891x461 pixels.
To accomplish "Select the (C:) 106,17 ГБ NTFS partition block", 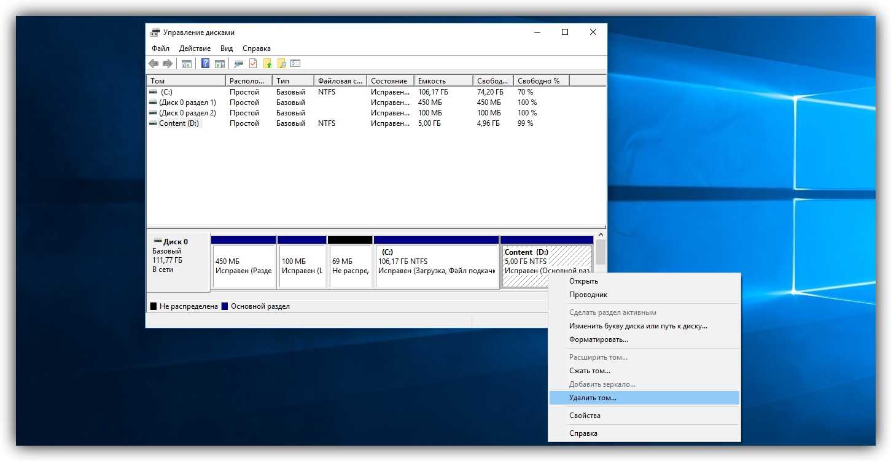I will [x=436, y=265].
